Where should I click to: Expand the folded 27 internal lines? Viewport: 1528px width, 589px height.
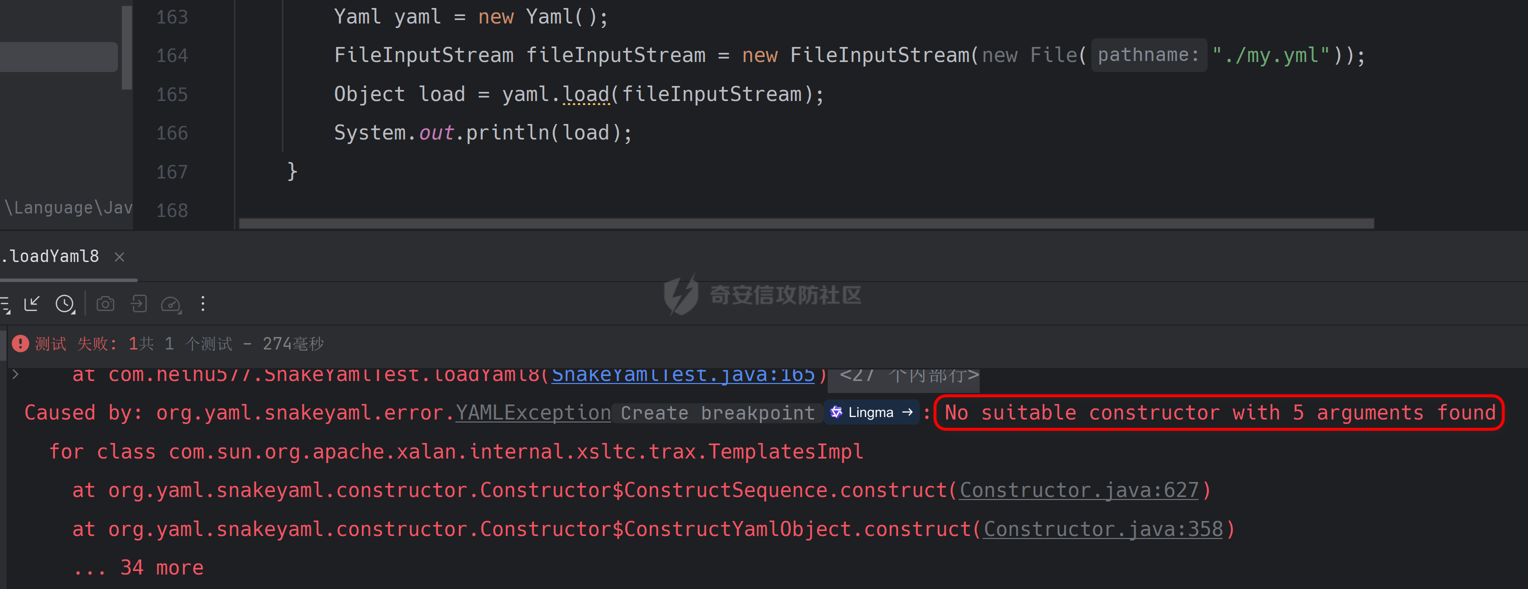pos(903,375)
